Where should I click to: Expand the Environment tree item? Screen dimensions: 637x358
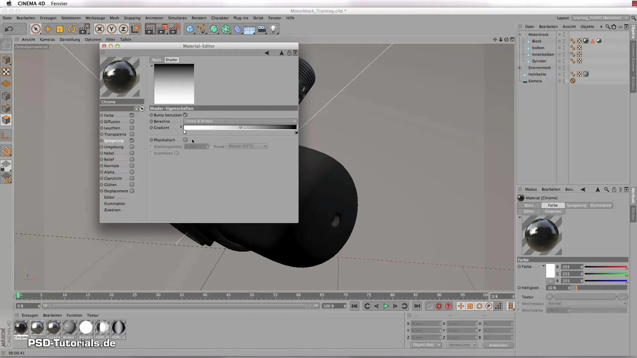point(520,68)
